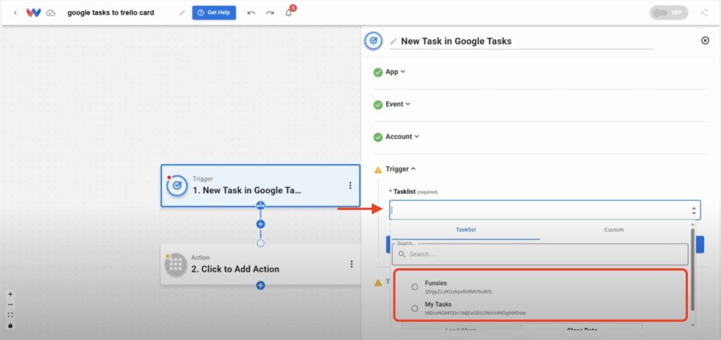Open the notifications bell
The image size is (721, 340).
tap(289, 13)
